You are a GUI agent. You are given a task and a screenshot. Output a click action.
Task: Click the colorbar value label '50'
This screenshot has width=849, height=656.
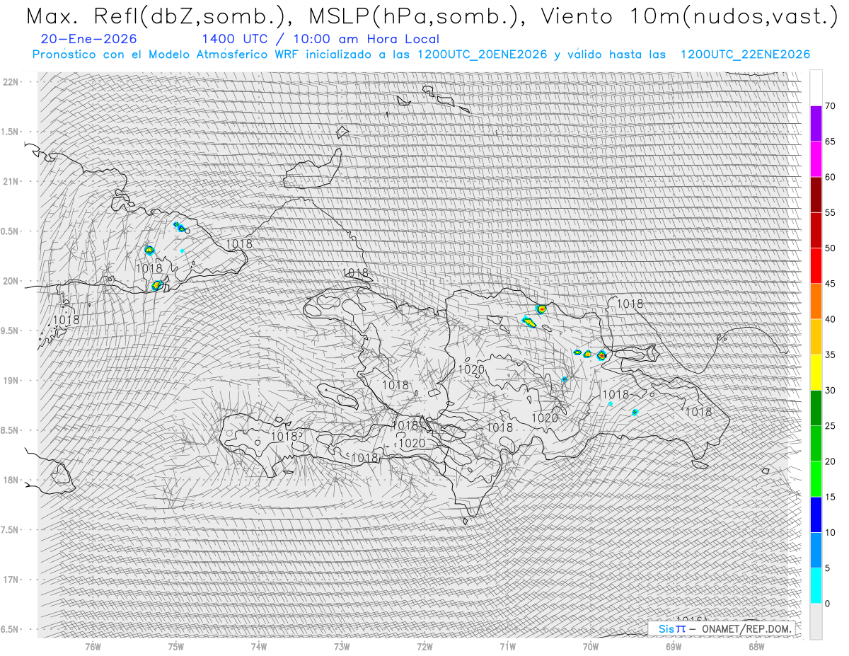point(830,248)
